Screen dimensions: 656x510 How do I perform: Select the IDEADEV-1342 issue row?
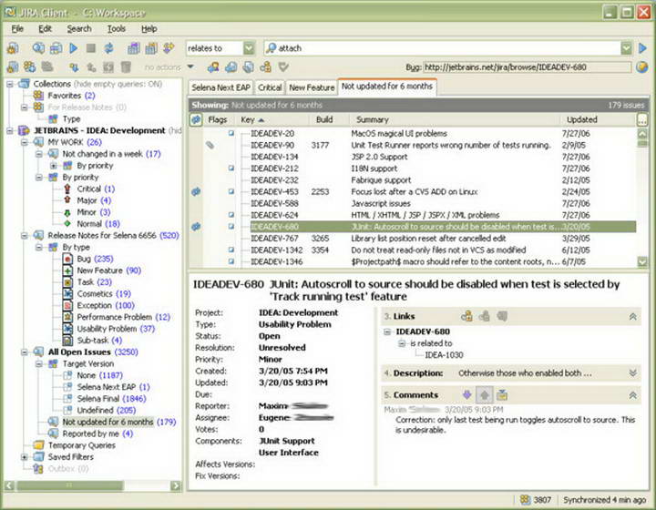point(412,250)
